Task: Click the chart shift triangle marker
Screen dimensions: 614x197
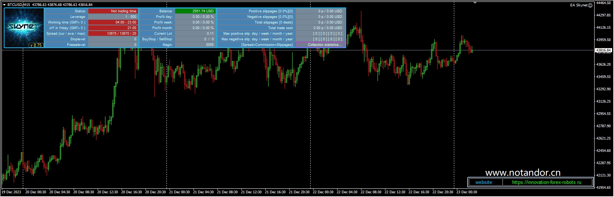Action: click(475, 3)
